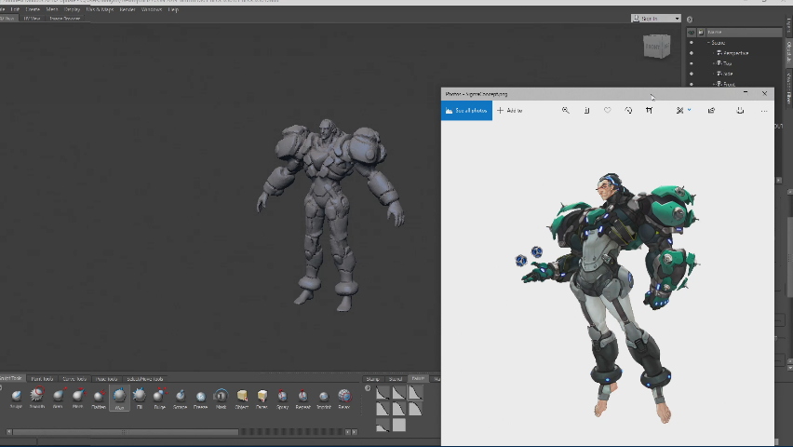Toggle visibility of the Perspective camera

[692, 53]
